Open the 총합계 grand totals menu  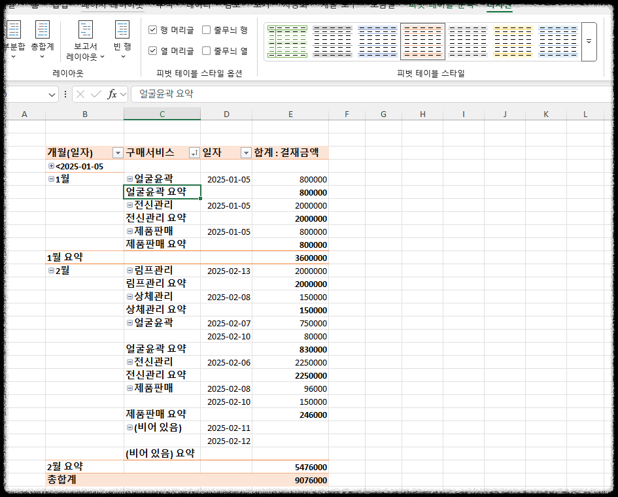coord(42,40)
